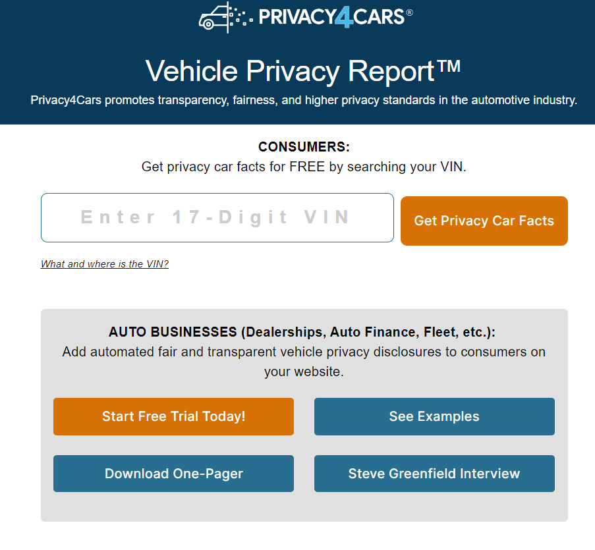595x550 pixels.
Task: Click the car icon in the logo
Action: tap(213, 18)
